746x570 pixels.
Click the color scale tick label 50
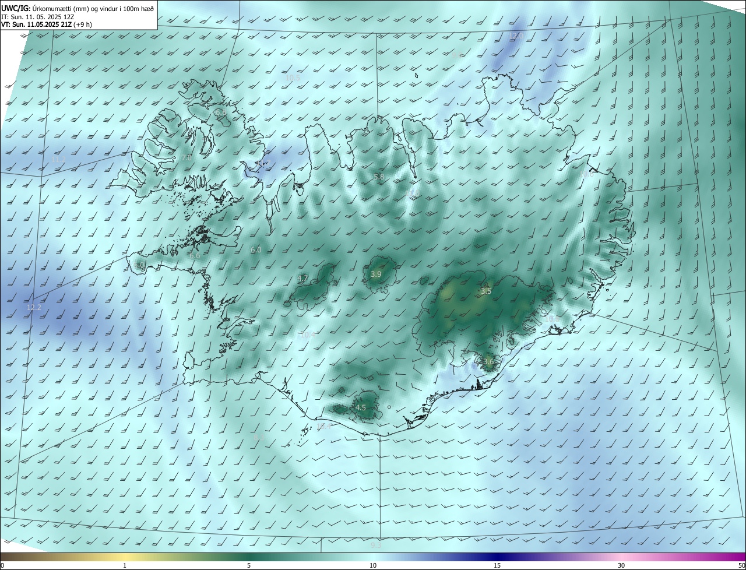click(741, 565)
